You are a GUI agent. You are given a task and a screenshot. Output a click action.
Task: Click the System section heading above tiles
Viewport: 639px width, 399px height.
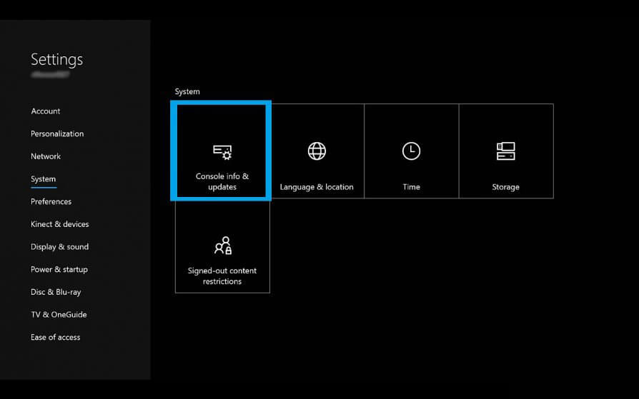coord(187,91)
